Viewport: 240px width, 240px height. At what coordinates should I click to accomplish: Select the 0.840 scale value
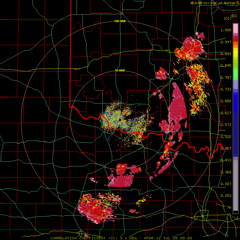(226, 66)
